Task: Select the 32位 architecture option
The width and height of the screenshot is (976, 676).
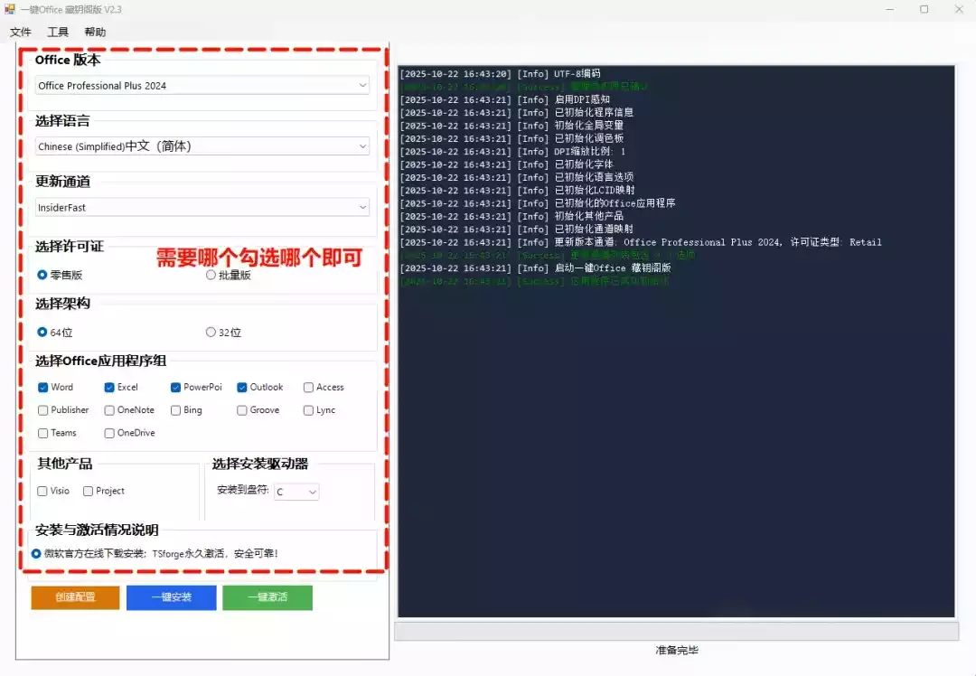Action: (x=211, y=333)
